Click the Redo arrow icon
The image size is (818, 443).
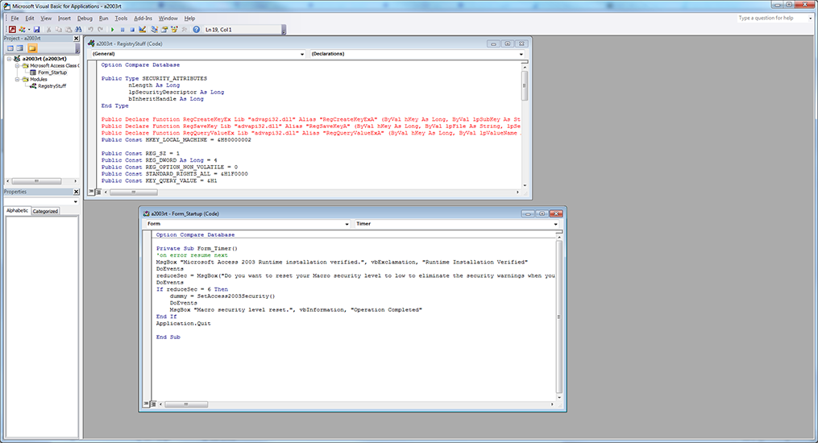click(x=100, y=30)
